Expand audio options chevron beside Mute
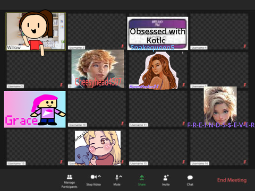The height and width of the screenshot is (191, 255). [x=121, y=176]
